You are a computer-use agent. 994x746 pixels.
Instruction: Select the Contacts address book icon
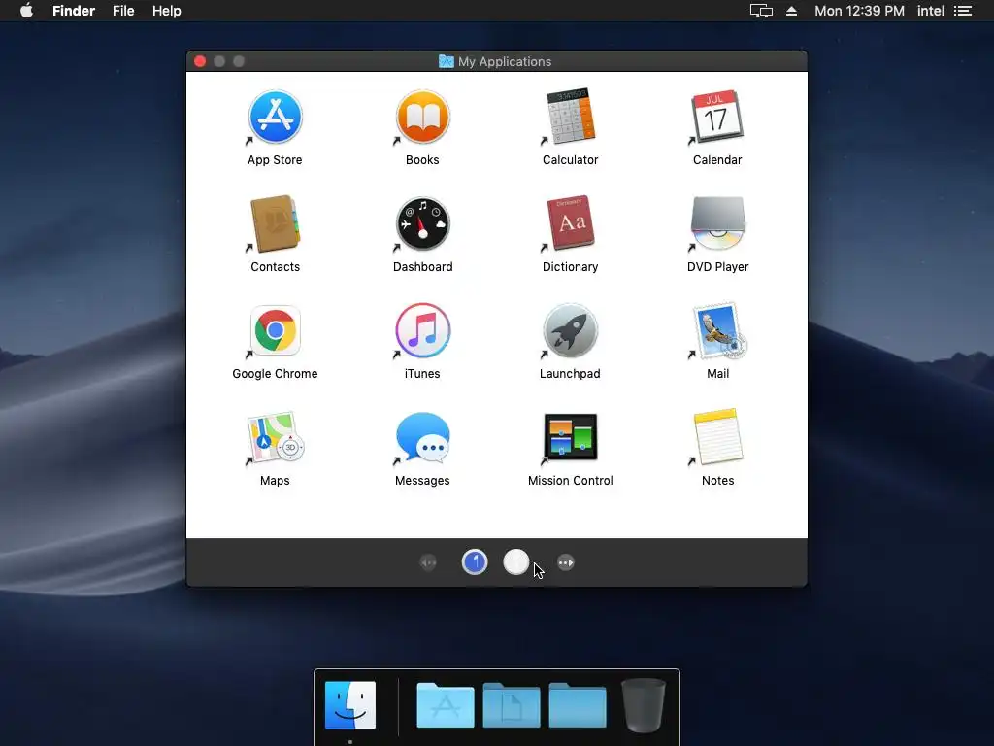275,223
